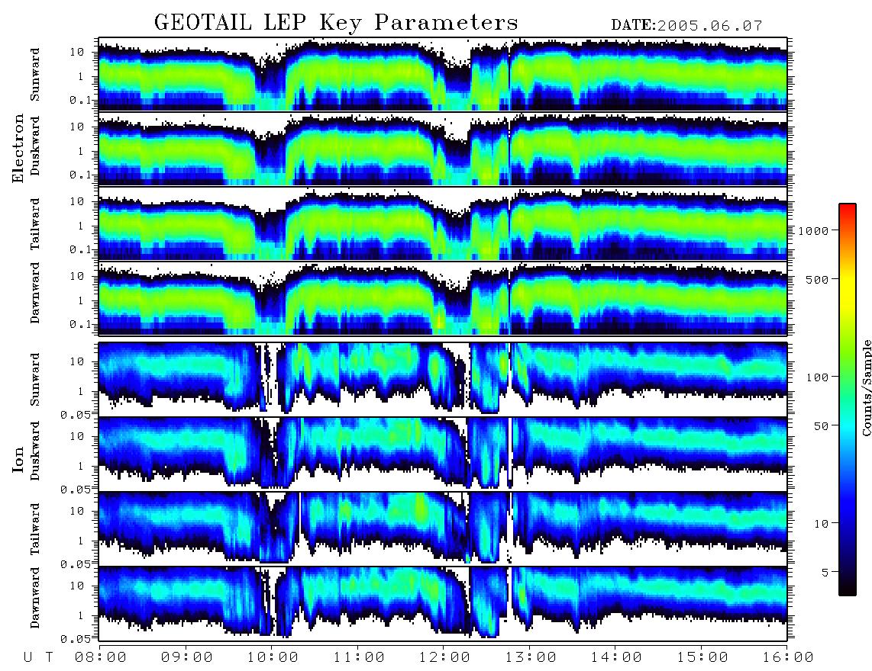Click the 14:00 time tick label
This screenshot has height=671, width=872.
point(616,657)
